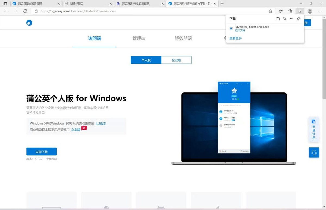Viewport: 326px width, 210px height.
Task: Choose the 企业版 edition toggle
Action: (x=176, y=60)
